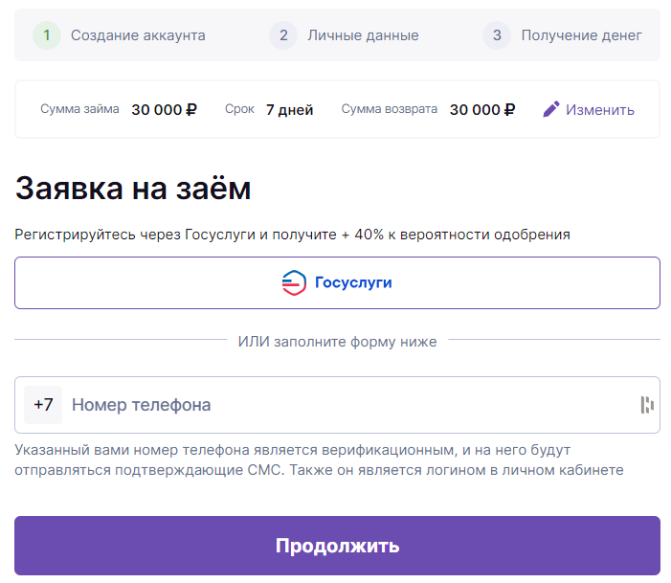
Task: Select the Создание аккаунта step
Action: (x=138, y=35)
